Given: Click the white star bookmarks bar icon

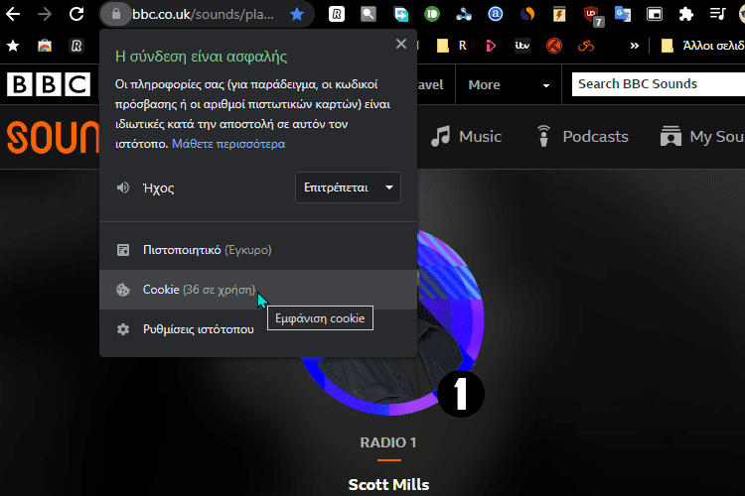Looking at the screenshot, I should pos(13,46).
